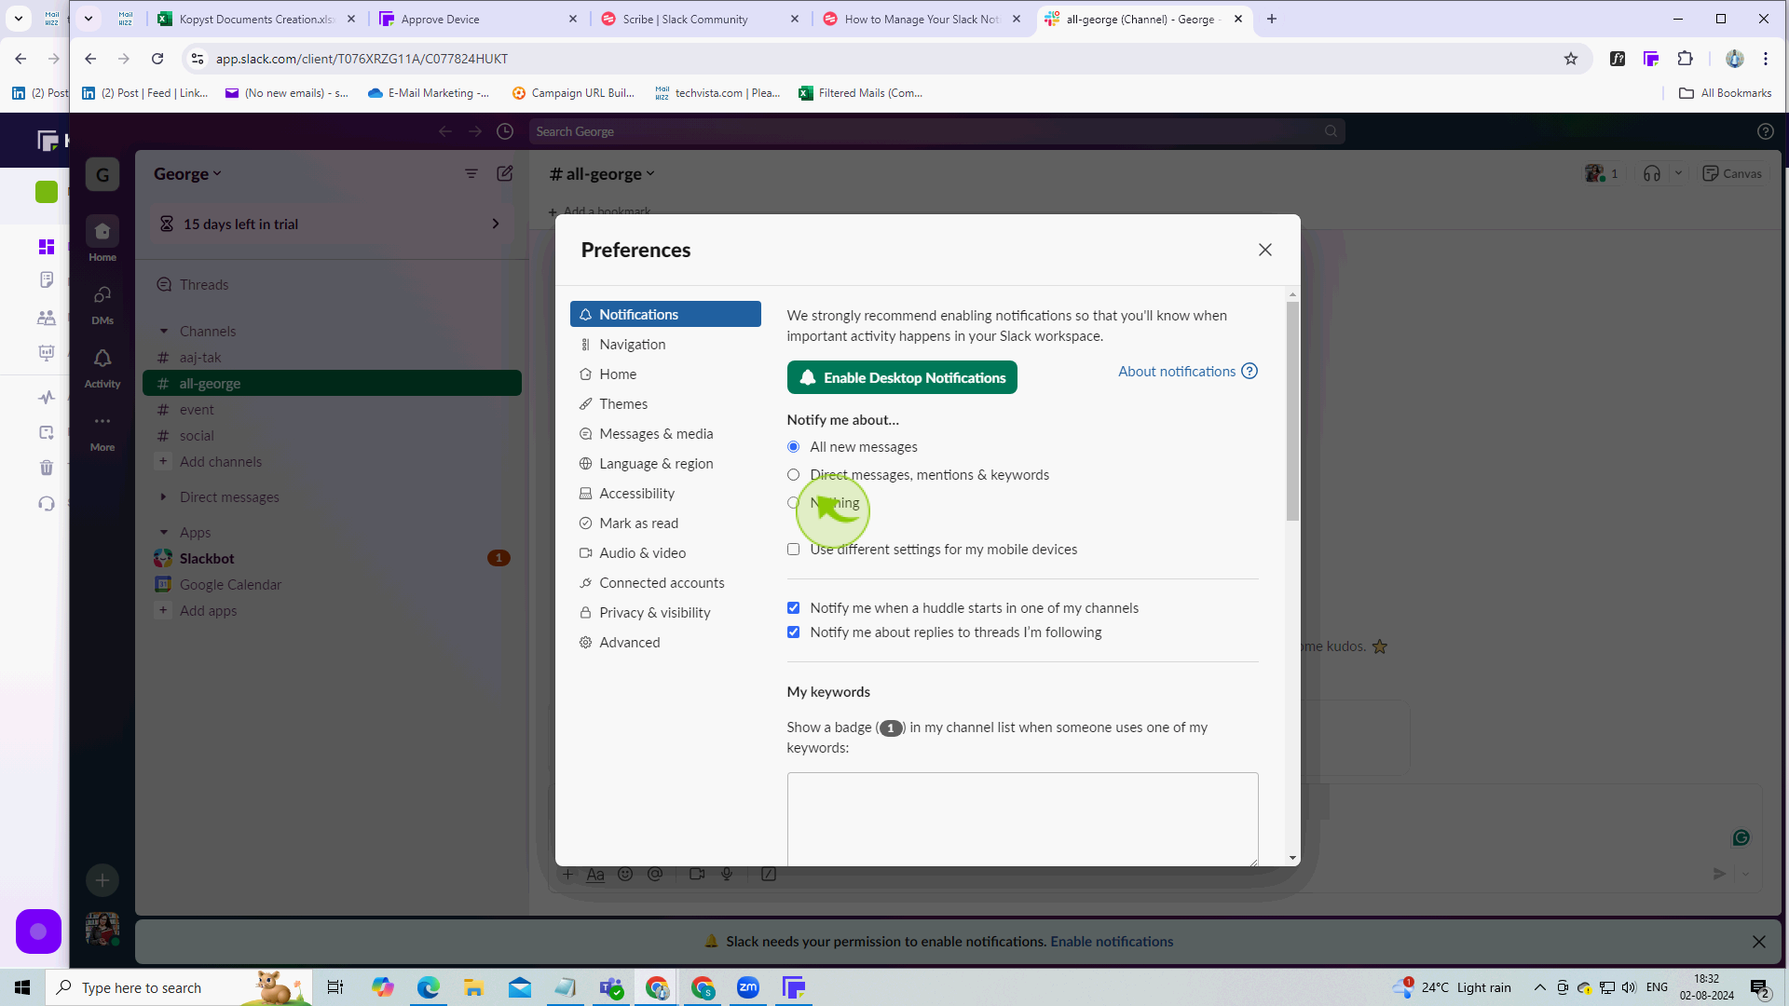Dismiss the notification permission banner

click(1758, 942)
